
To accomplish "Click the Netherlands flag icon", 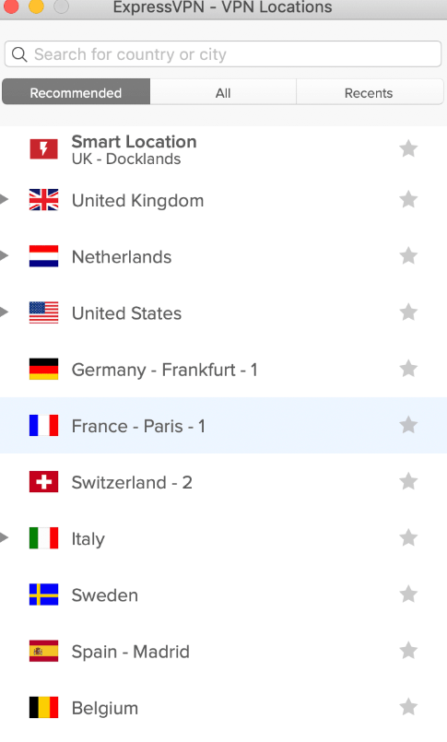I will click(43, 256).
